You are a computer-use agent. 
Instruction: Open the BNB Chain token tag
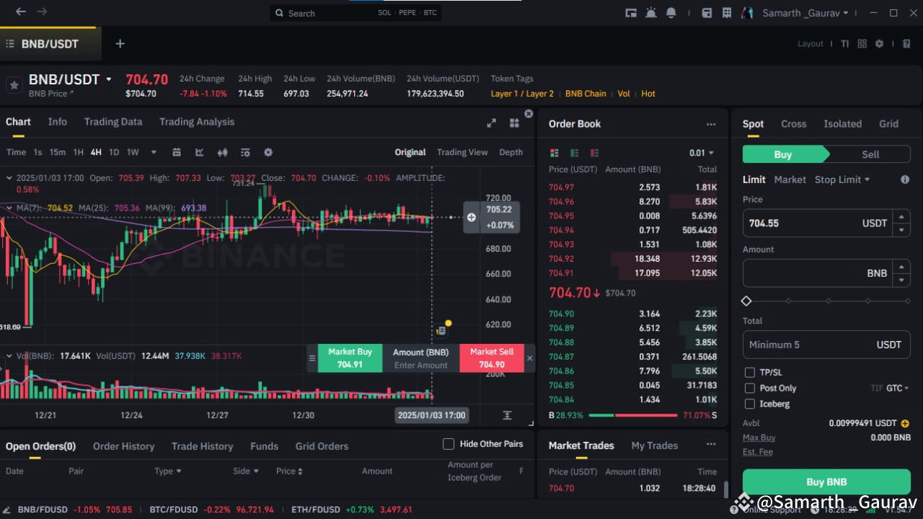586,94
